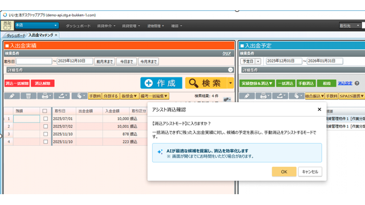
Task: Check the box for the 223 amount row
Action: coord(46,142)
